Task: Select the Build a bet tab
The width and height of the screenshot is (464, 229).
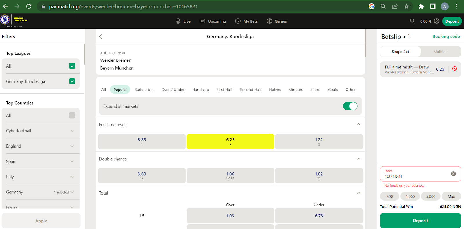Action: (144, 90)
